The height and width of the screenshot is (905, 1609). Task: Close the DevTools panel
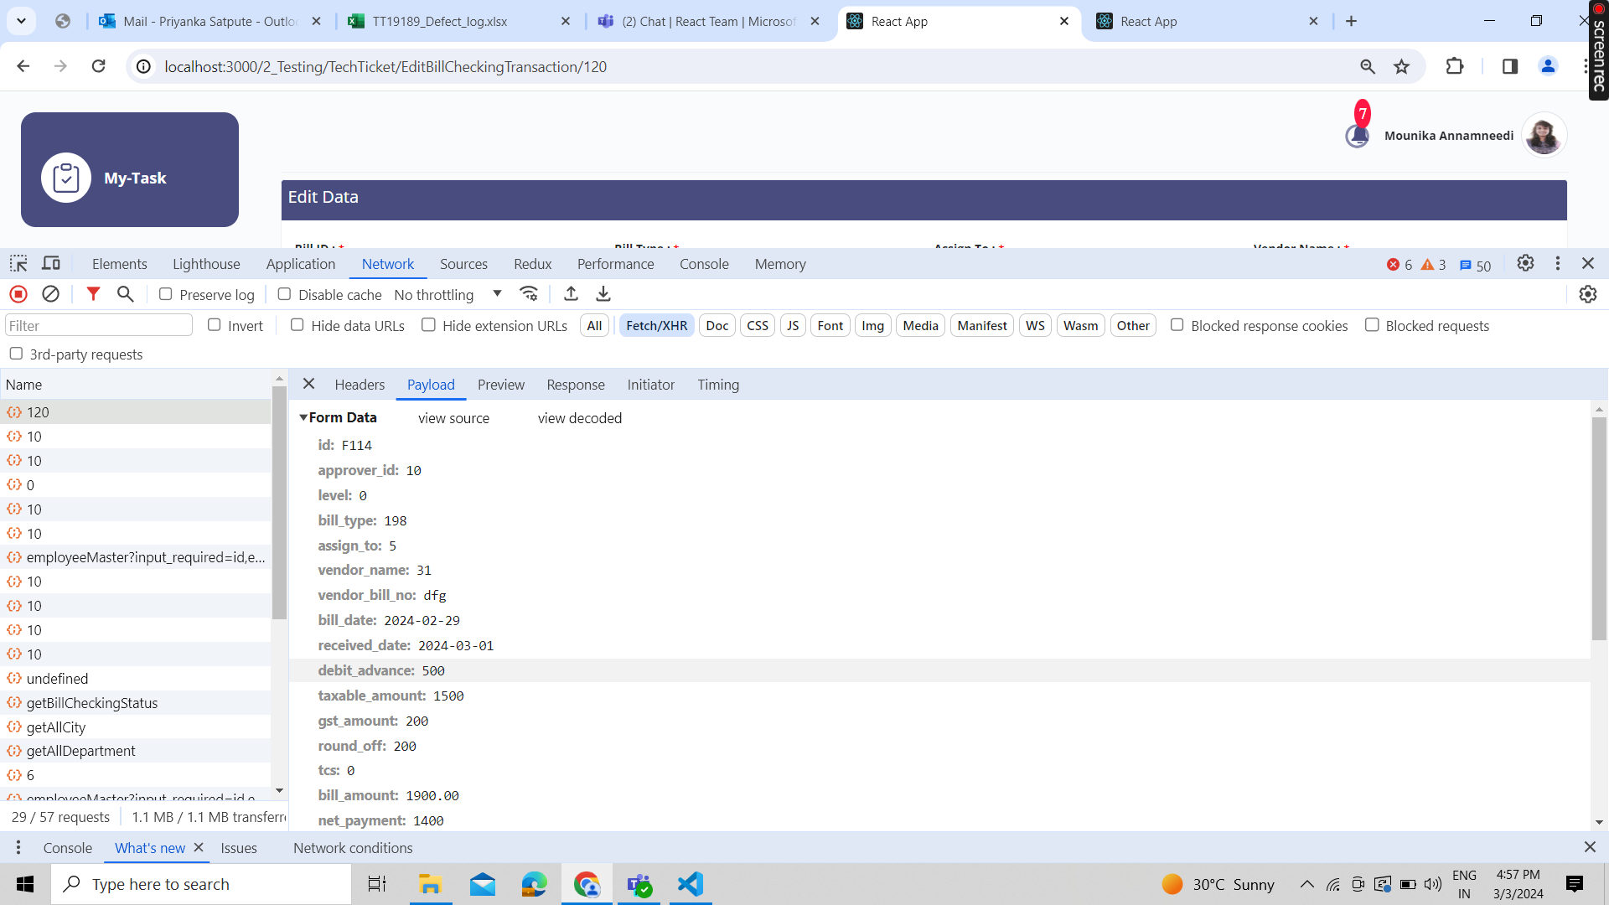(x=1588, y=264)
